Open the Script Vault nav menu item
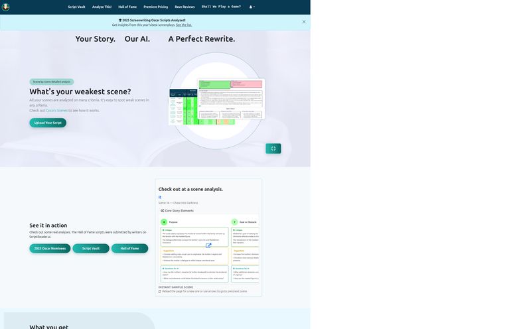Viewport: 531px width, 329px height. (76, 7)
